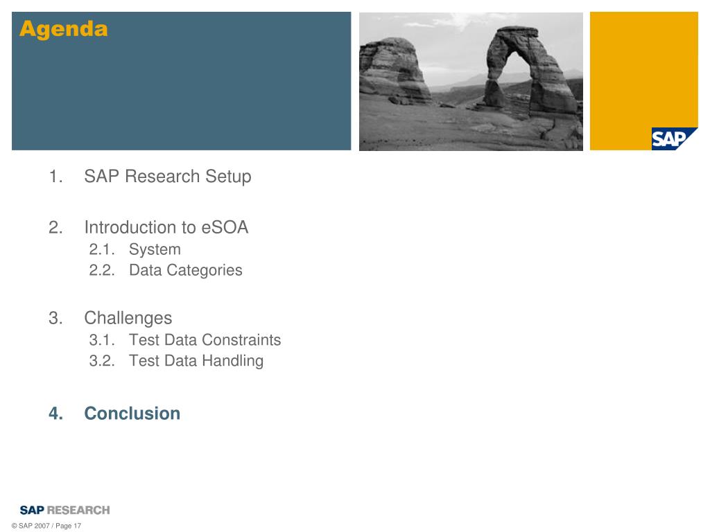The height and width of the screenshot is (532, 710).
Task: Select the highlighted Conclusion item
Action: 132,414
